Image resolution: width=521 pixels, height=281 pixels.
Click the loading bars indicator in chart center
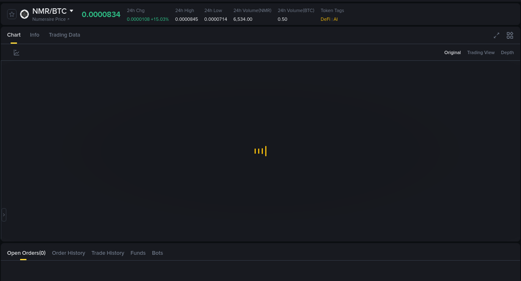coord(260,151)
